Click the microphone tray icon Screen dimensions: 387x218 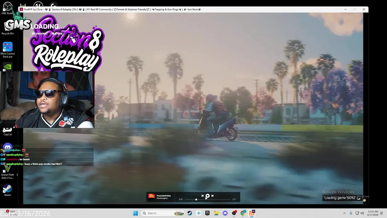(351, 213)
